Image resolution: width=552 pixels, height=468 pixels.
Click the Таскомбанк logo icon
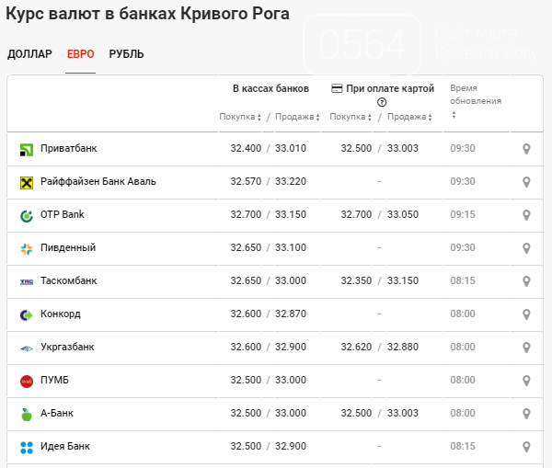click(x=27, y=282)
